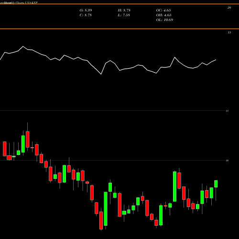Screen dimensions: 239x239
Task: Click the latest green candlestick closing at 8.78
Action: click(x=216, y=184)
